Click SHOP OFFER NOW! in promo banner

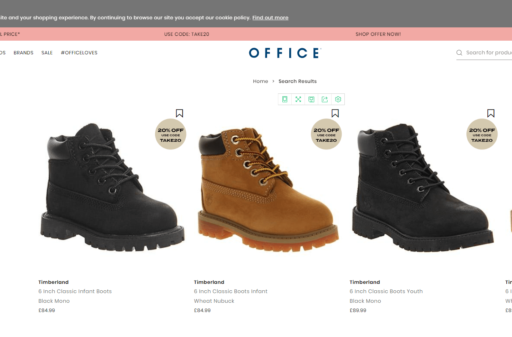tap(378, 34)
